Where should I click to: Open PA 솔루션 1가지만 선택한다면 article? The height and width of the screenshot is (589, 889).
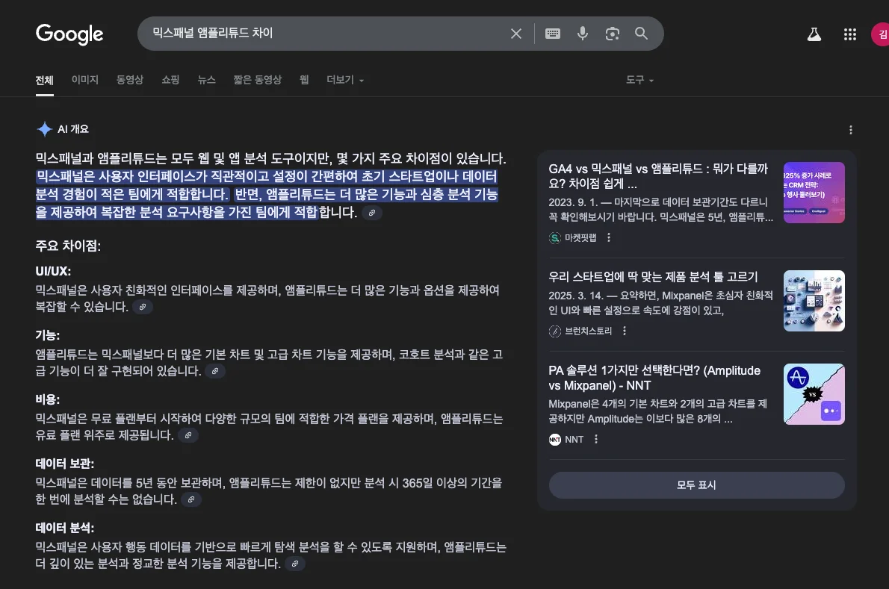pyautogui.click(x=654, y=378)
